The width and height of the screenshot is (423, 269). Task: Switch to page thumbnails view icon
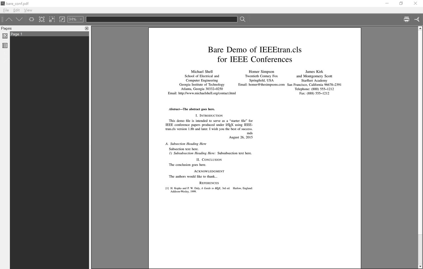click(5, 36)
